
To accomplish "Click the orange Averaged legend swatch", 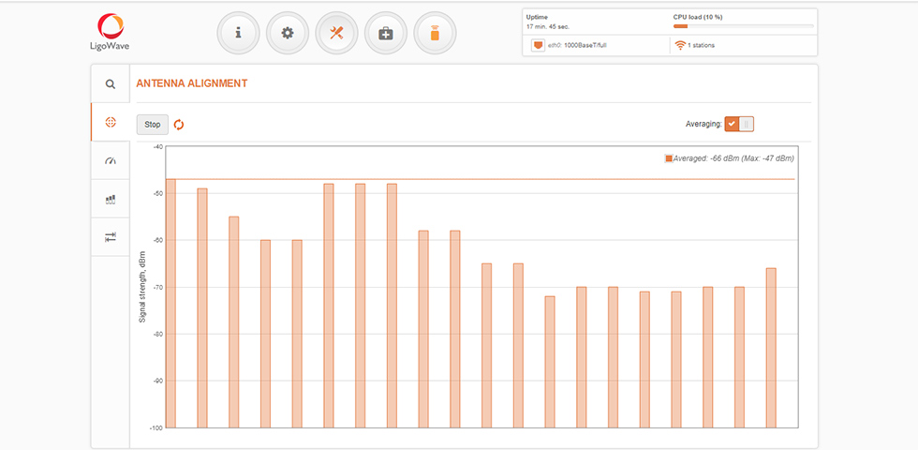I will [669, 158].
